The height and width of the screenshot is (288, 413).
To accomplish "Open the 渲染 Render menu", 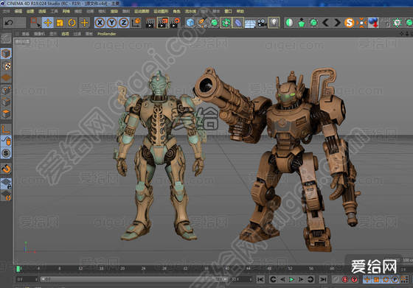I will (x=114, y=11).
